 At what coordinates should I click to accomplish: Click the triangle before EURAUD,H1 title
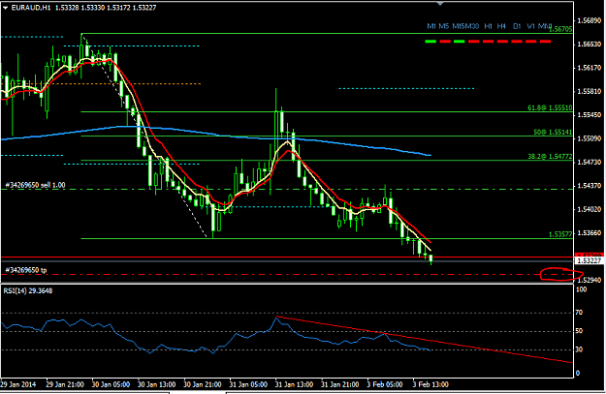(5, 8)
